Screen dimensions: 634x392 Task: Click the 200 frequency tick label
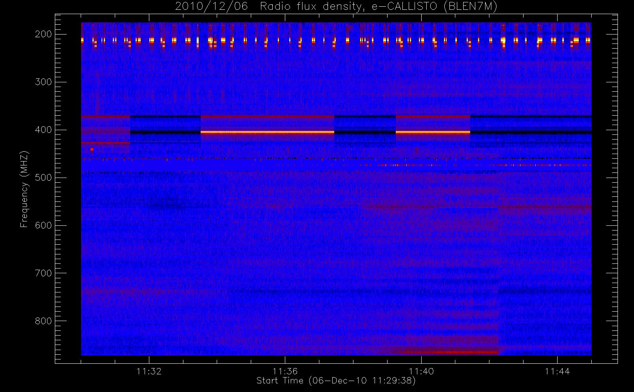pos(43,34)
